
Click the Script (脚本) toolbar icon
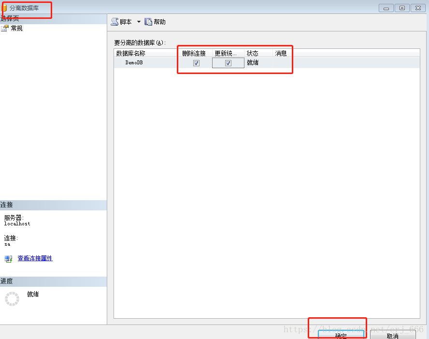tap(114, 22)
